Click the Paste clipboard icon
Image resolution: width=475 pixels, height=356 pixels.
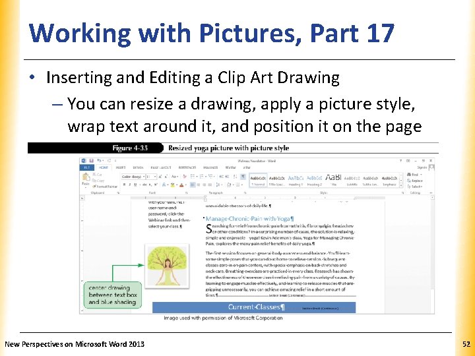click(86, 177)
